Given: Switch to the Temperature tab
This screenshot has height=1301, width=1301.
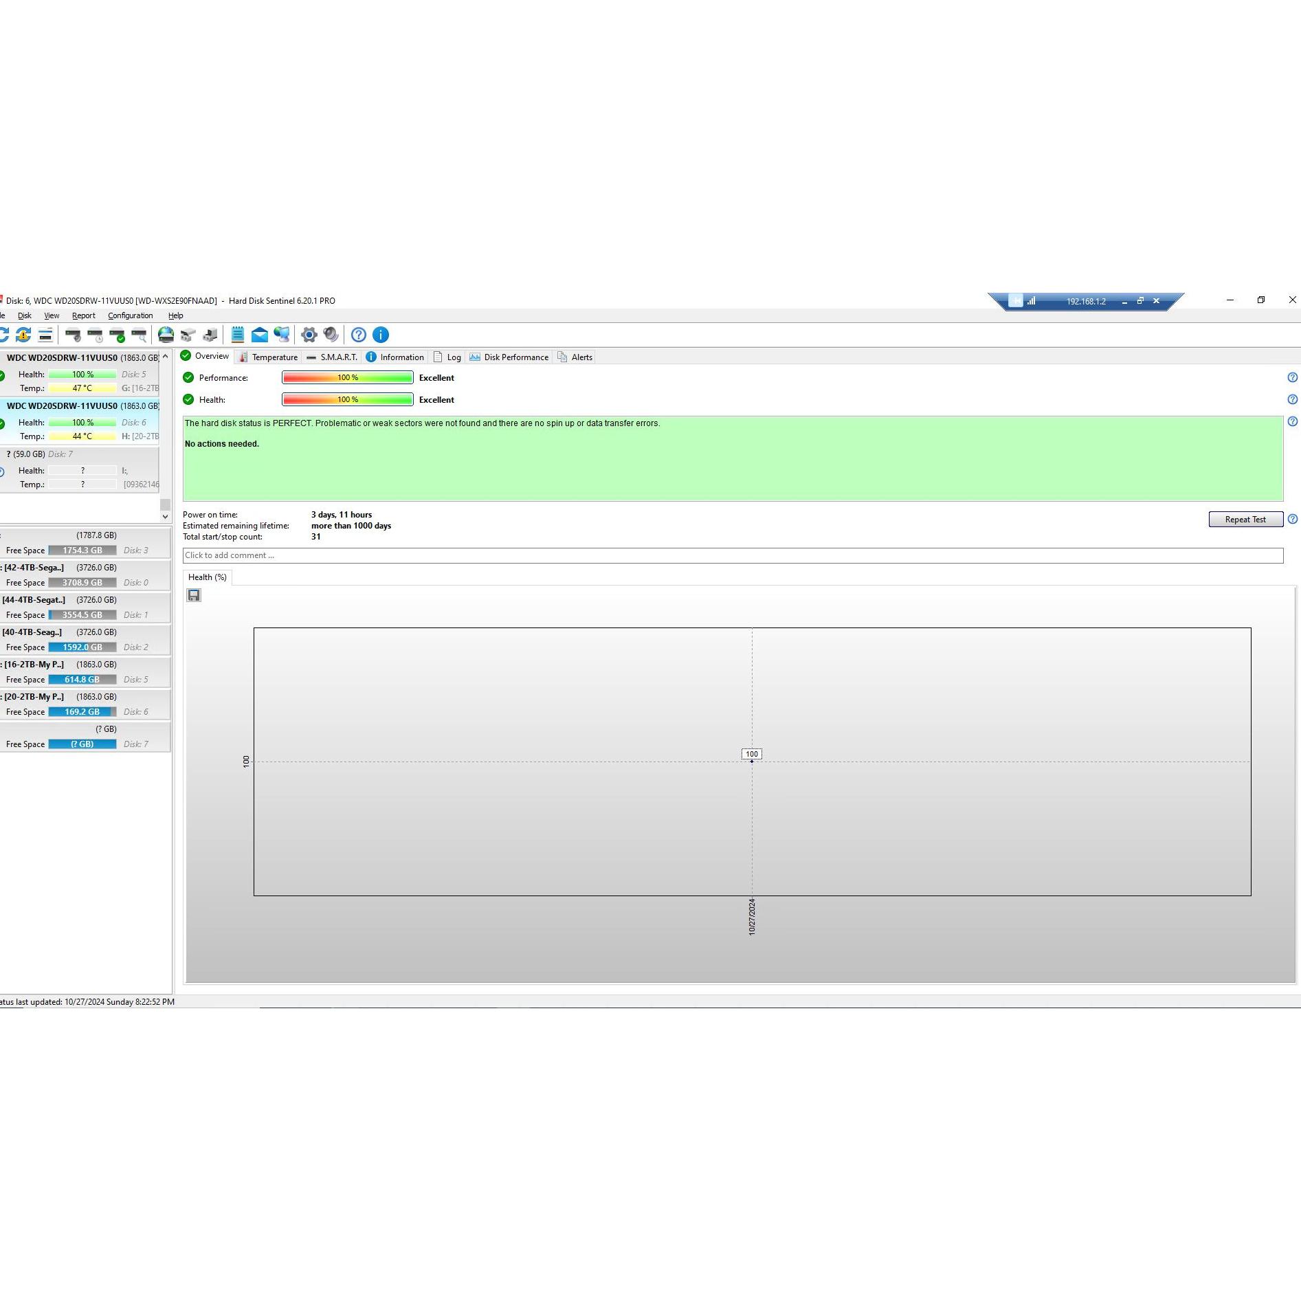Looking at the screenshot, I should pos(268,357).
